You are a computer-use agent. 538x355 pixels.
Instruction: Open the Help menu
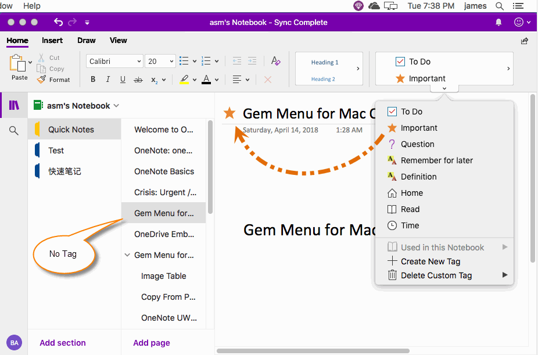point(31,6)
